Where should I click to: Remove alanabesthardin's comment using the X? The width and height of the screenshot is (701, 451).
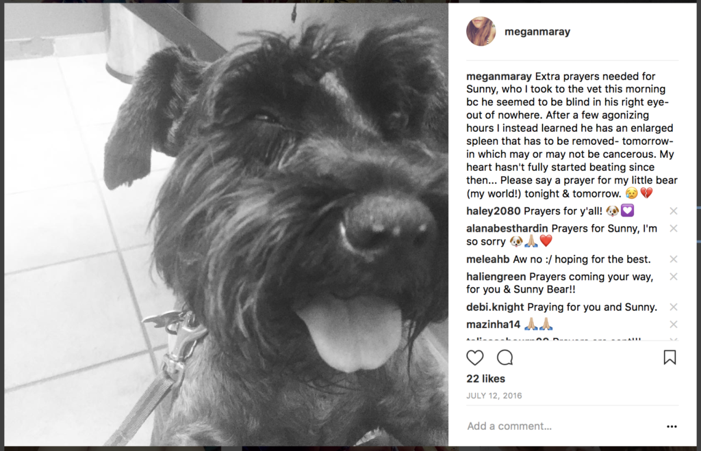pyautogui.click(x=674, y=228)
